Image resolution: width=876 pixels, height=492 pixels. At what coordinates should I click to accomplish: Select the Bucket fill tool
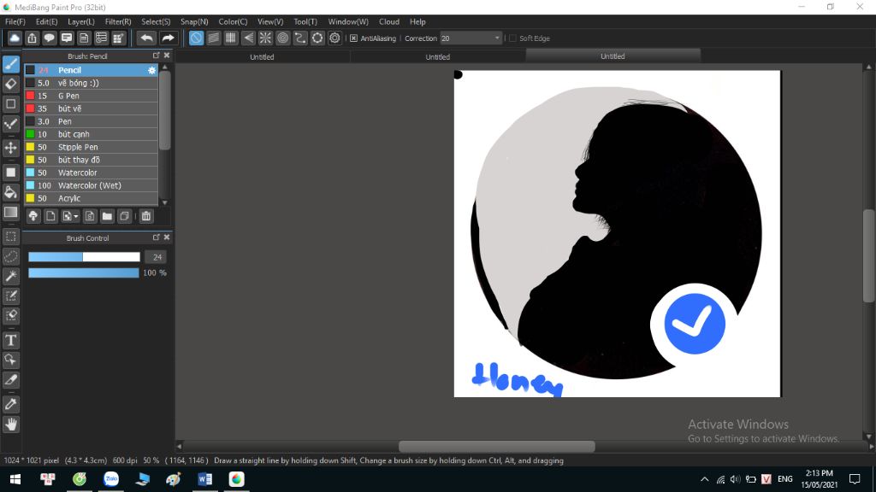coord(10,192)
